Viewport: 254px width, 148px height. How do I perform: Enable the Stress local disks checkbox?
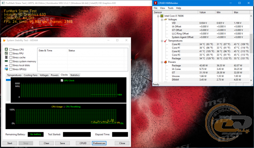coord(11,65)
